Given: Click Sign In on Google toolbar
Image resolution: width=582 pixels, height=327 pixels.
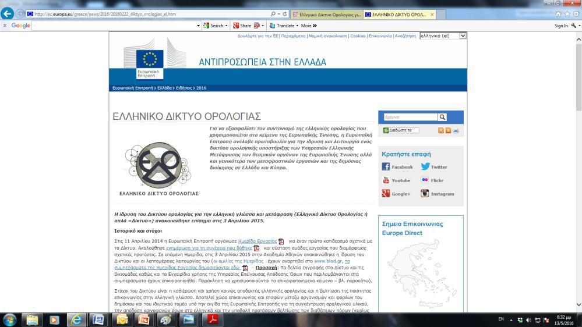Looking at the screenshot, I should coord(561,26).
